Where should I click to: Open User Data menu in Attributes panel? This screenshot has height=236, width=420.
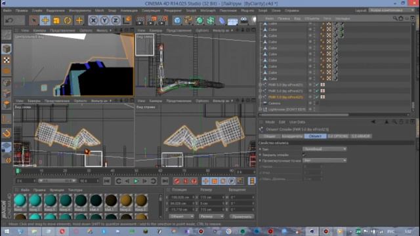click(297, 122)
